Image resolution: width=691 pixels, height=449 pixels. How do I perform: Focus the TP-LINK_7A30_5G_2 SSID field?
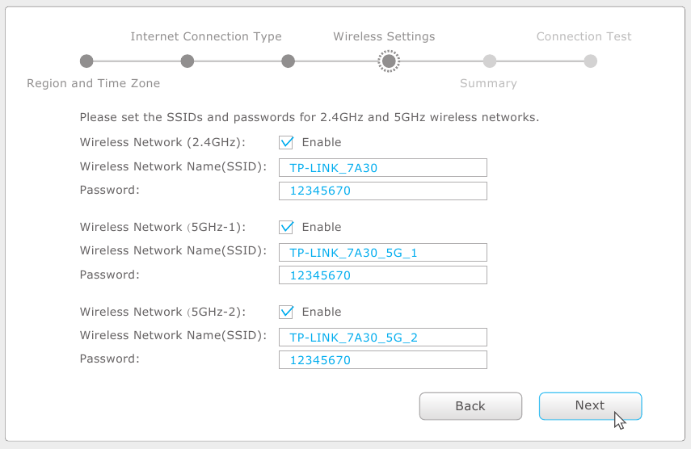(x=383, y=337)
